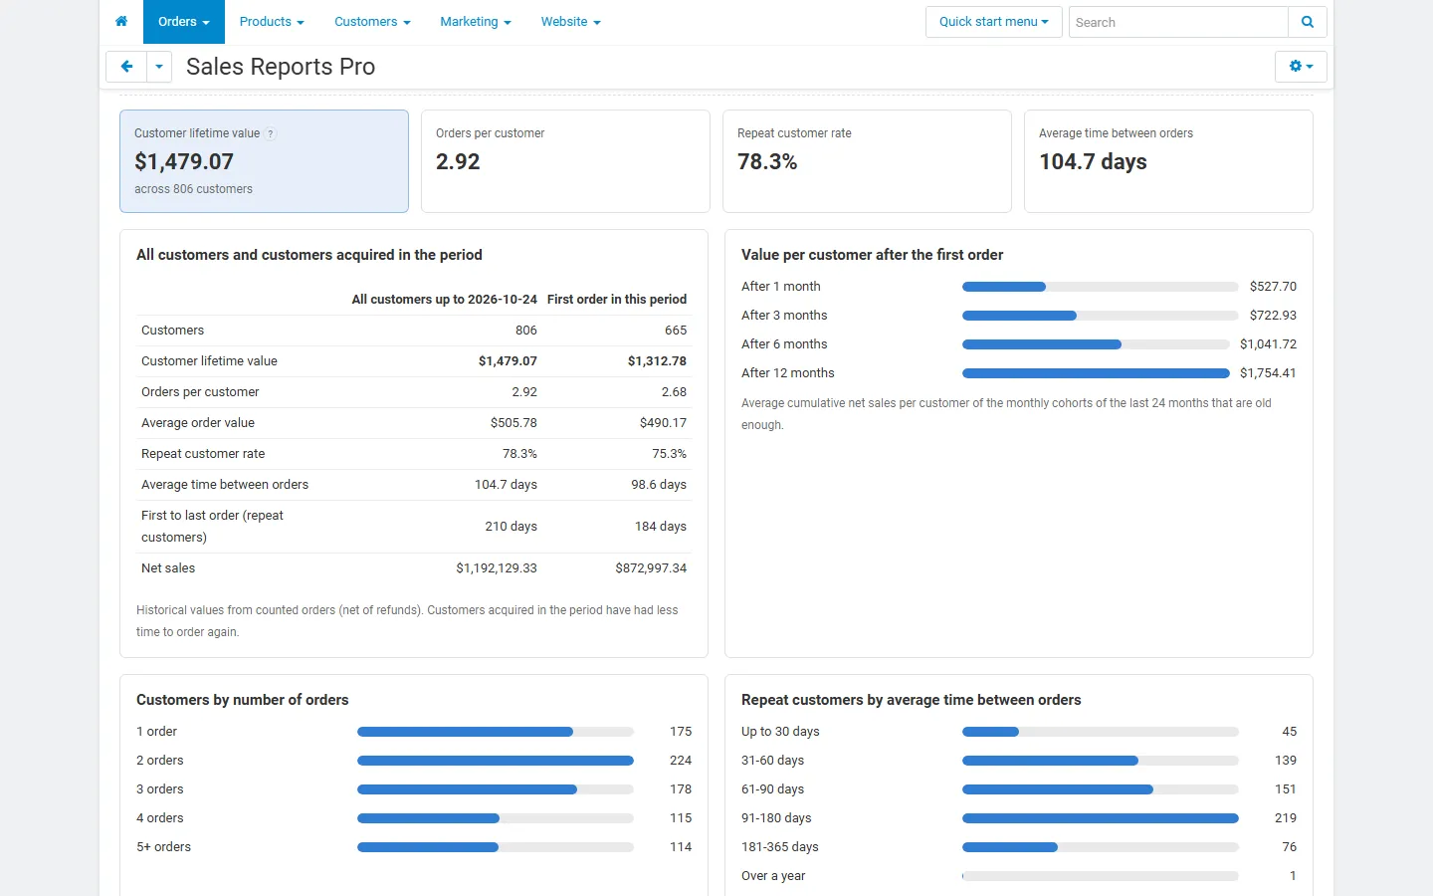Open the Orders menu
The image size is (1433, 896).
click(x=184, y=22)
